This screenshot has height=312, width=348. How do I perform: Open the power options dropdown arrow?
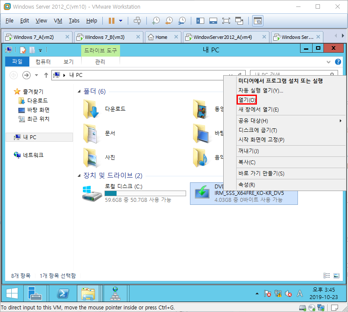[120, 21]
